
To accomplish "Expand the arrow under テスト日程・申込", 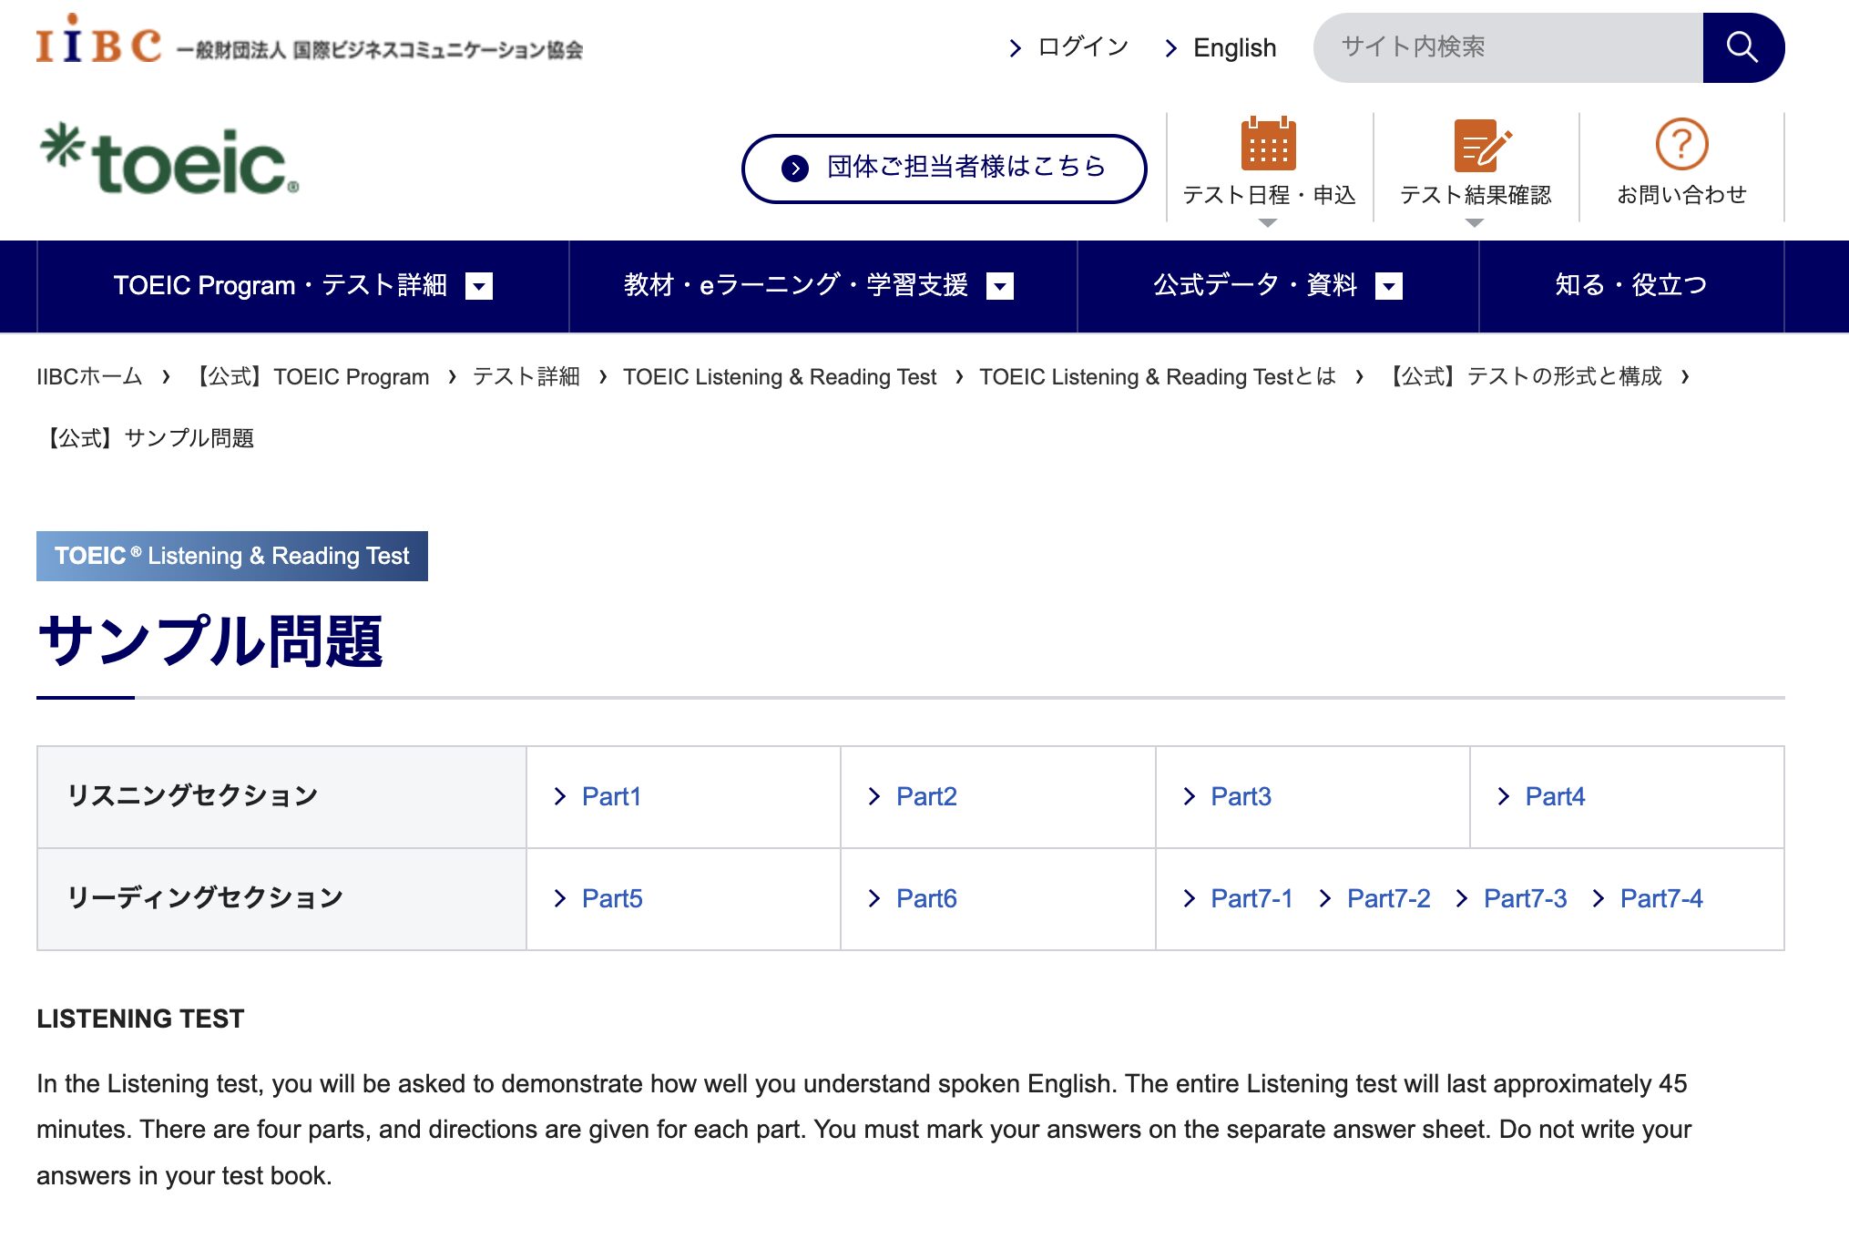I will point(1268,222).
